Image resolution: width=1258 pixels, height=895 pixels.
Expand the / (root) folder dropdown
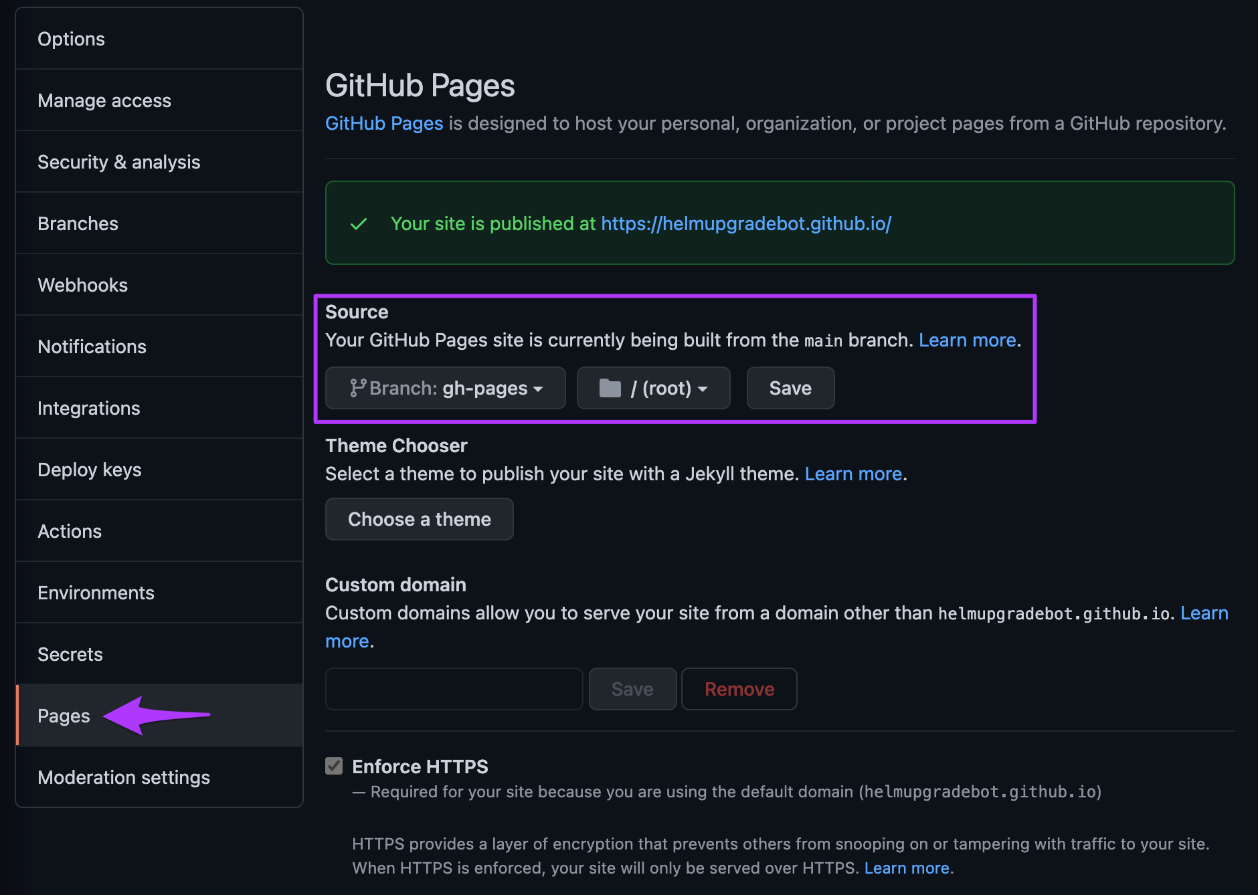click(x=653, y=388)
